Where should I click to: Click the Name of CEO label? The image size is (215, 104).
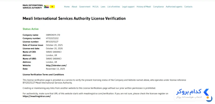(29, 52)
